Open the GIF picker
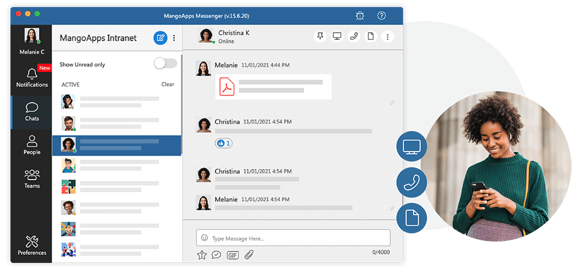 pyautogui.click(x=233, y=255)
